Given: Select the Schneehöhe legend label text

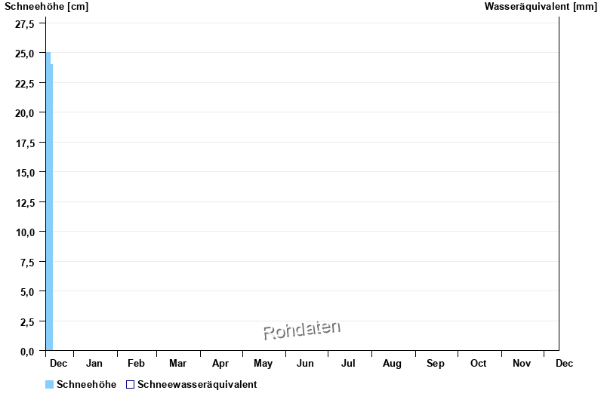Looking at the screenshot, I should (x=86, y=385).
